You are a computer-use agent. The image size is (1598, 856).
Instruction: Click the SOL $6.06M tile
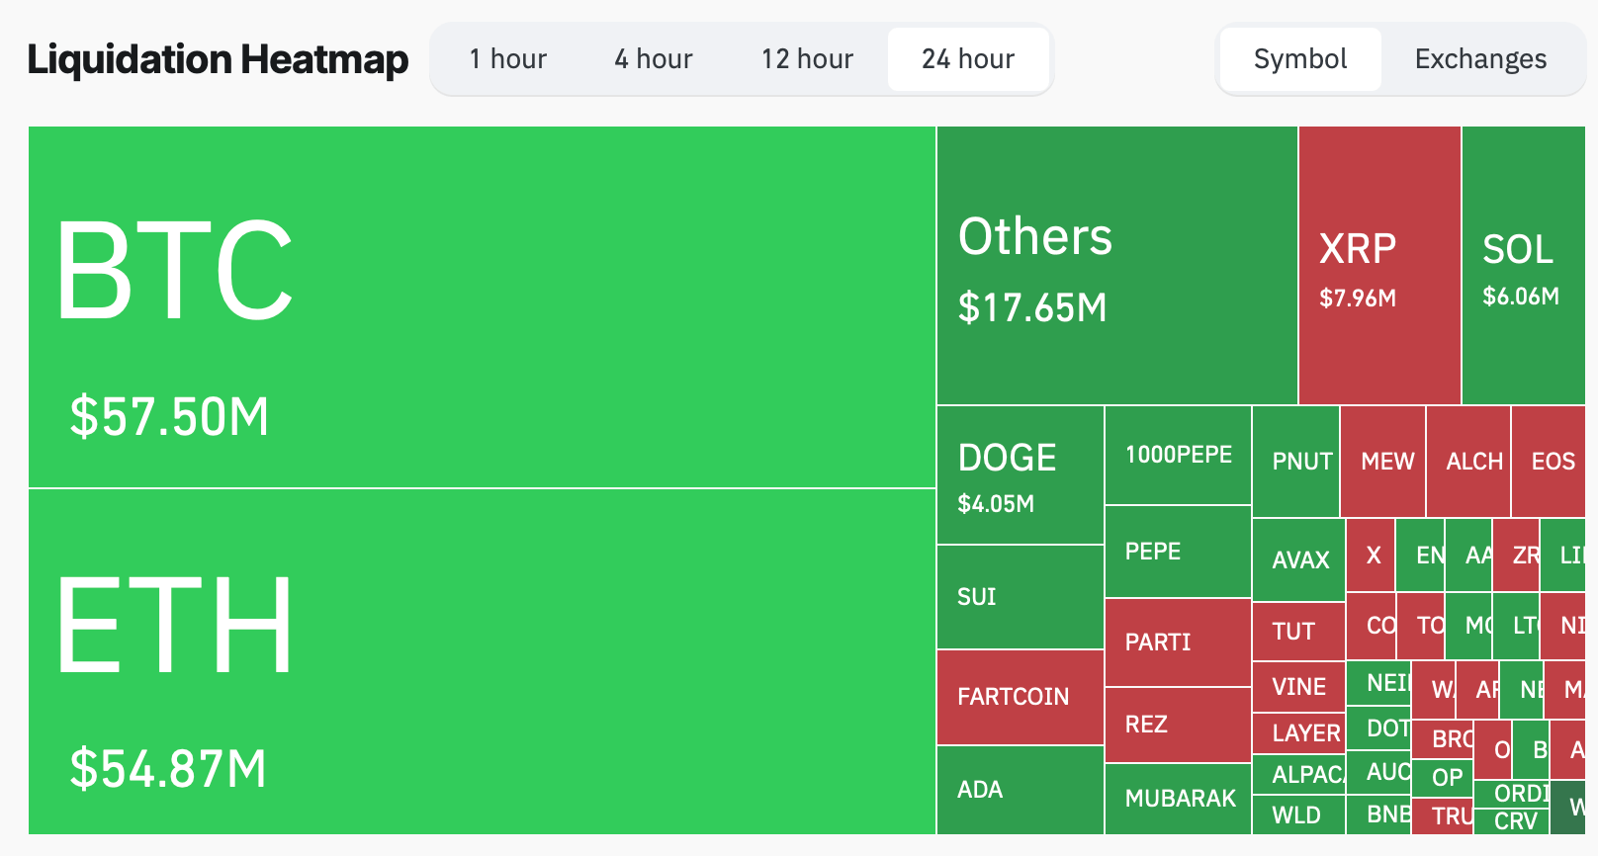(x=1523, y=265)
